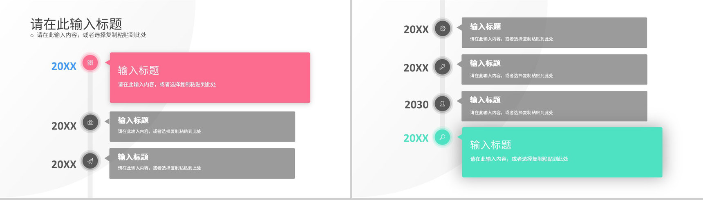703x200 pixels.
Task: Click the paper plane icon circle
Action: (90, 161)
